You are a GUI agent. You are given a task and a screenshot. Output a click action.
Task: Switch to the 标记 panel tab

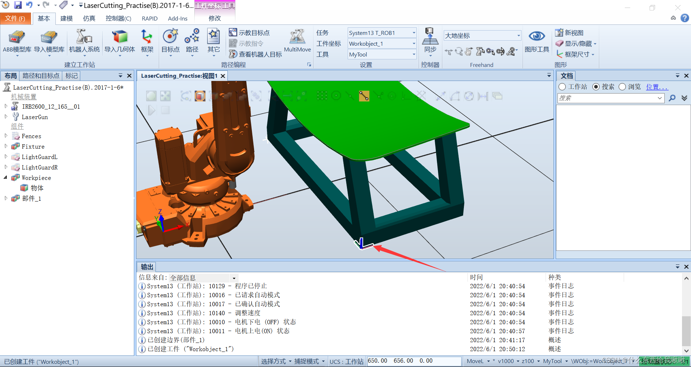71,76
